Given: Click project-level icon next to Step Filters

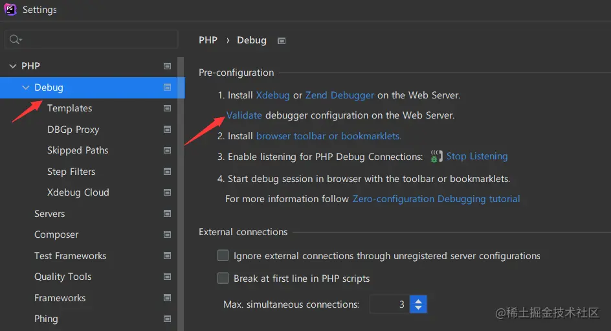Looking at the screenshot, I should (x=167, y=172).
